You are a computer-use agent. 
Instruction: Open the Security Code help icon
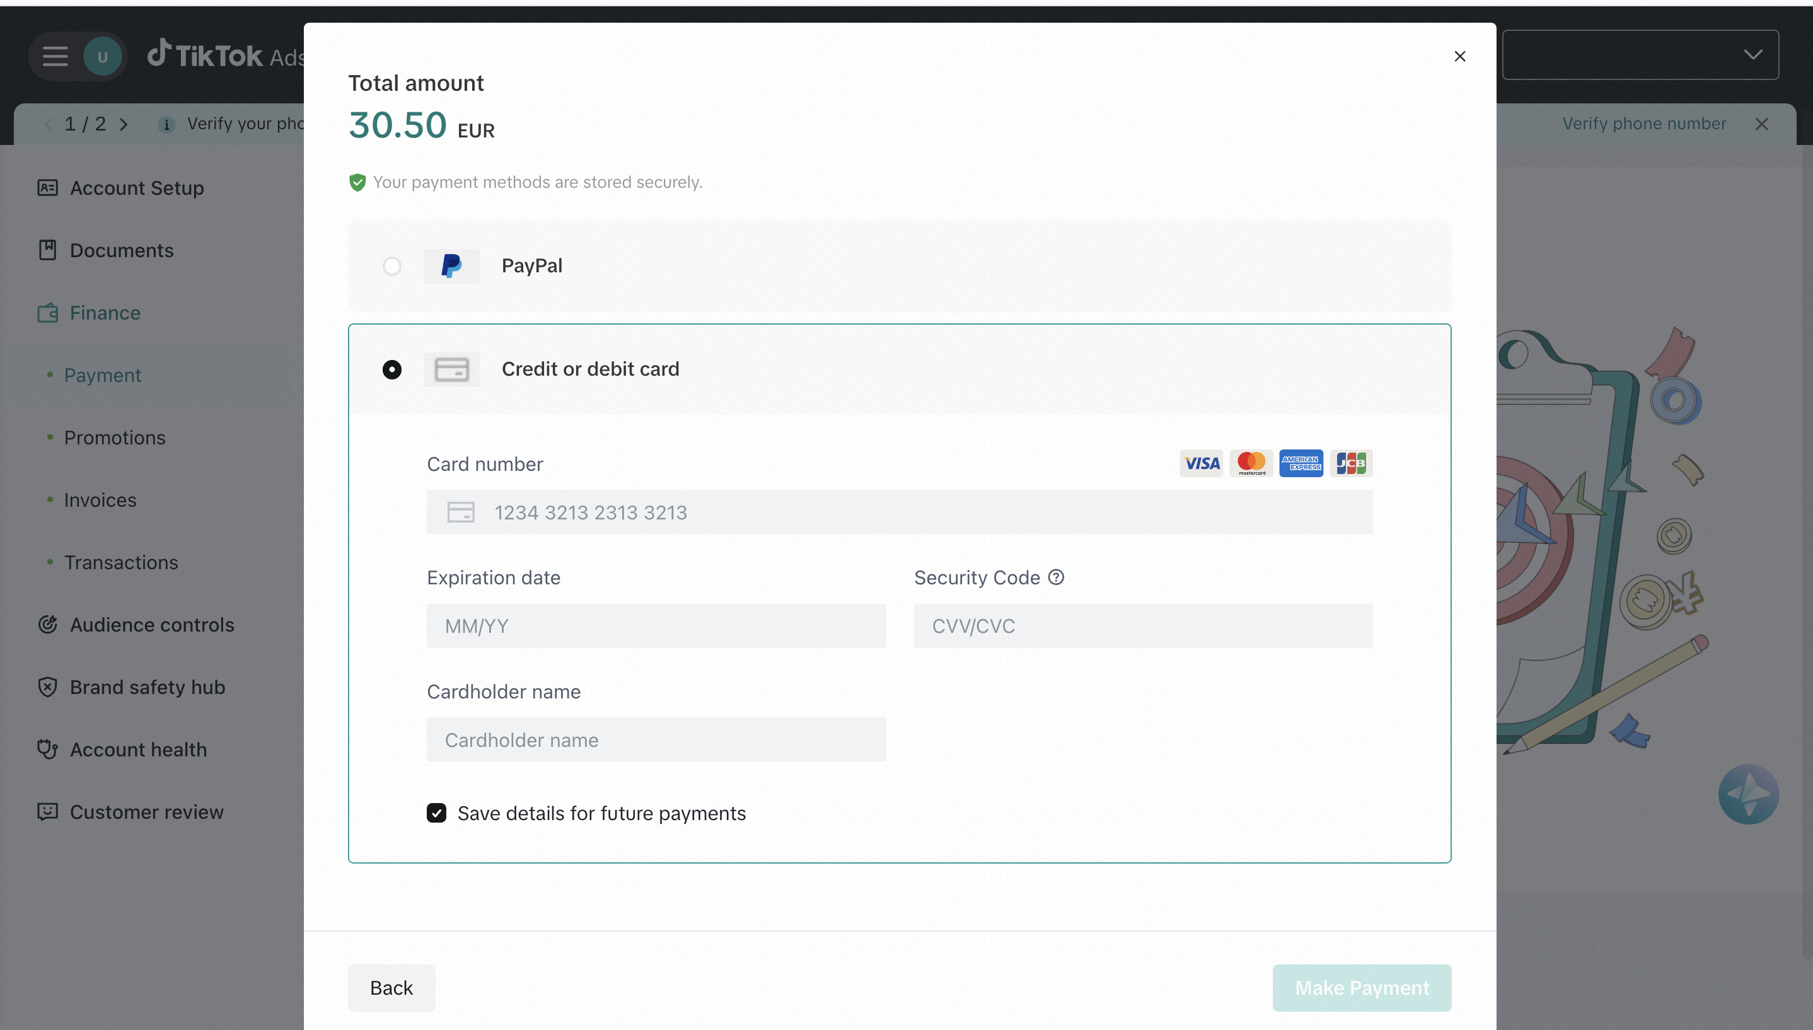(x=1055, y=577)
